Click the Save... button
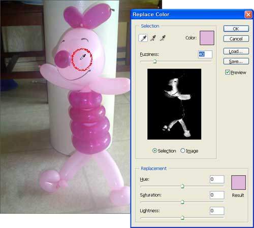This screenshot has width=254, height=228. click(x=236, y=61)
